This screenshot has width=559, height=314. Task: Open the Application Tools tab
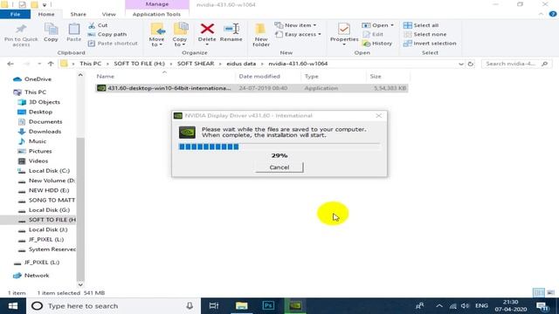(156, 14)
